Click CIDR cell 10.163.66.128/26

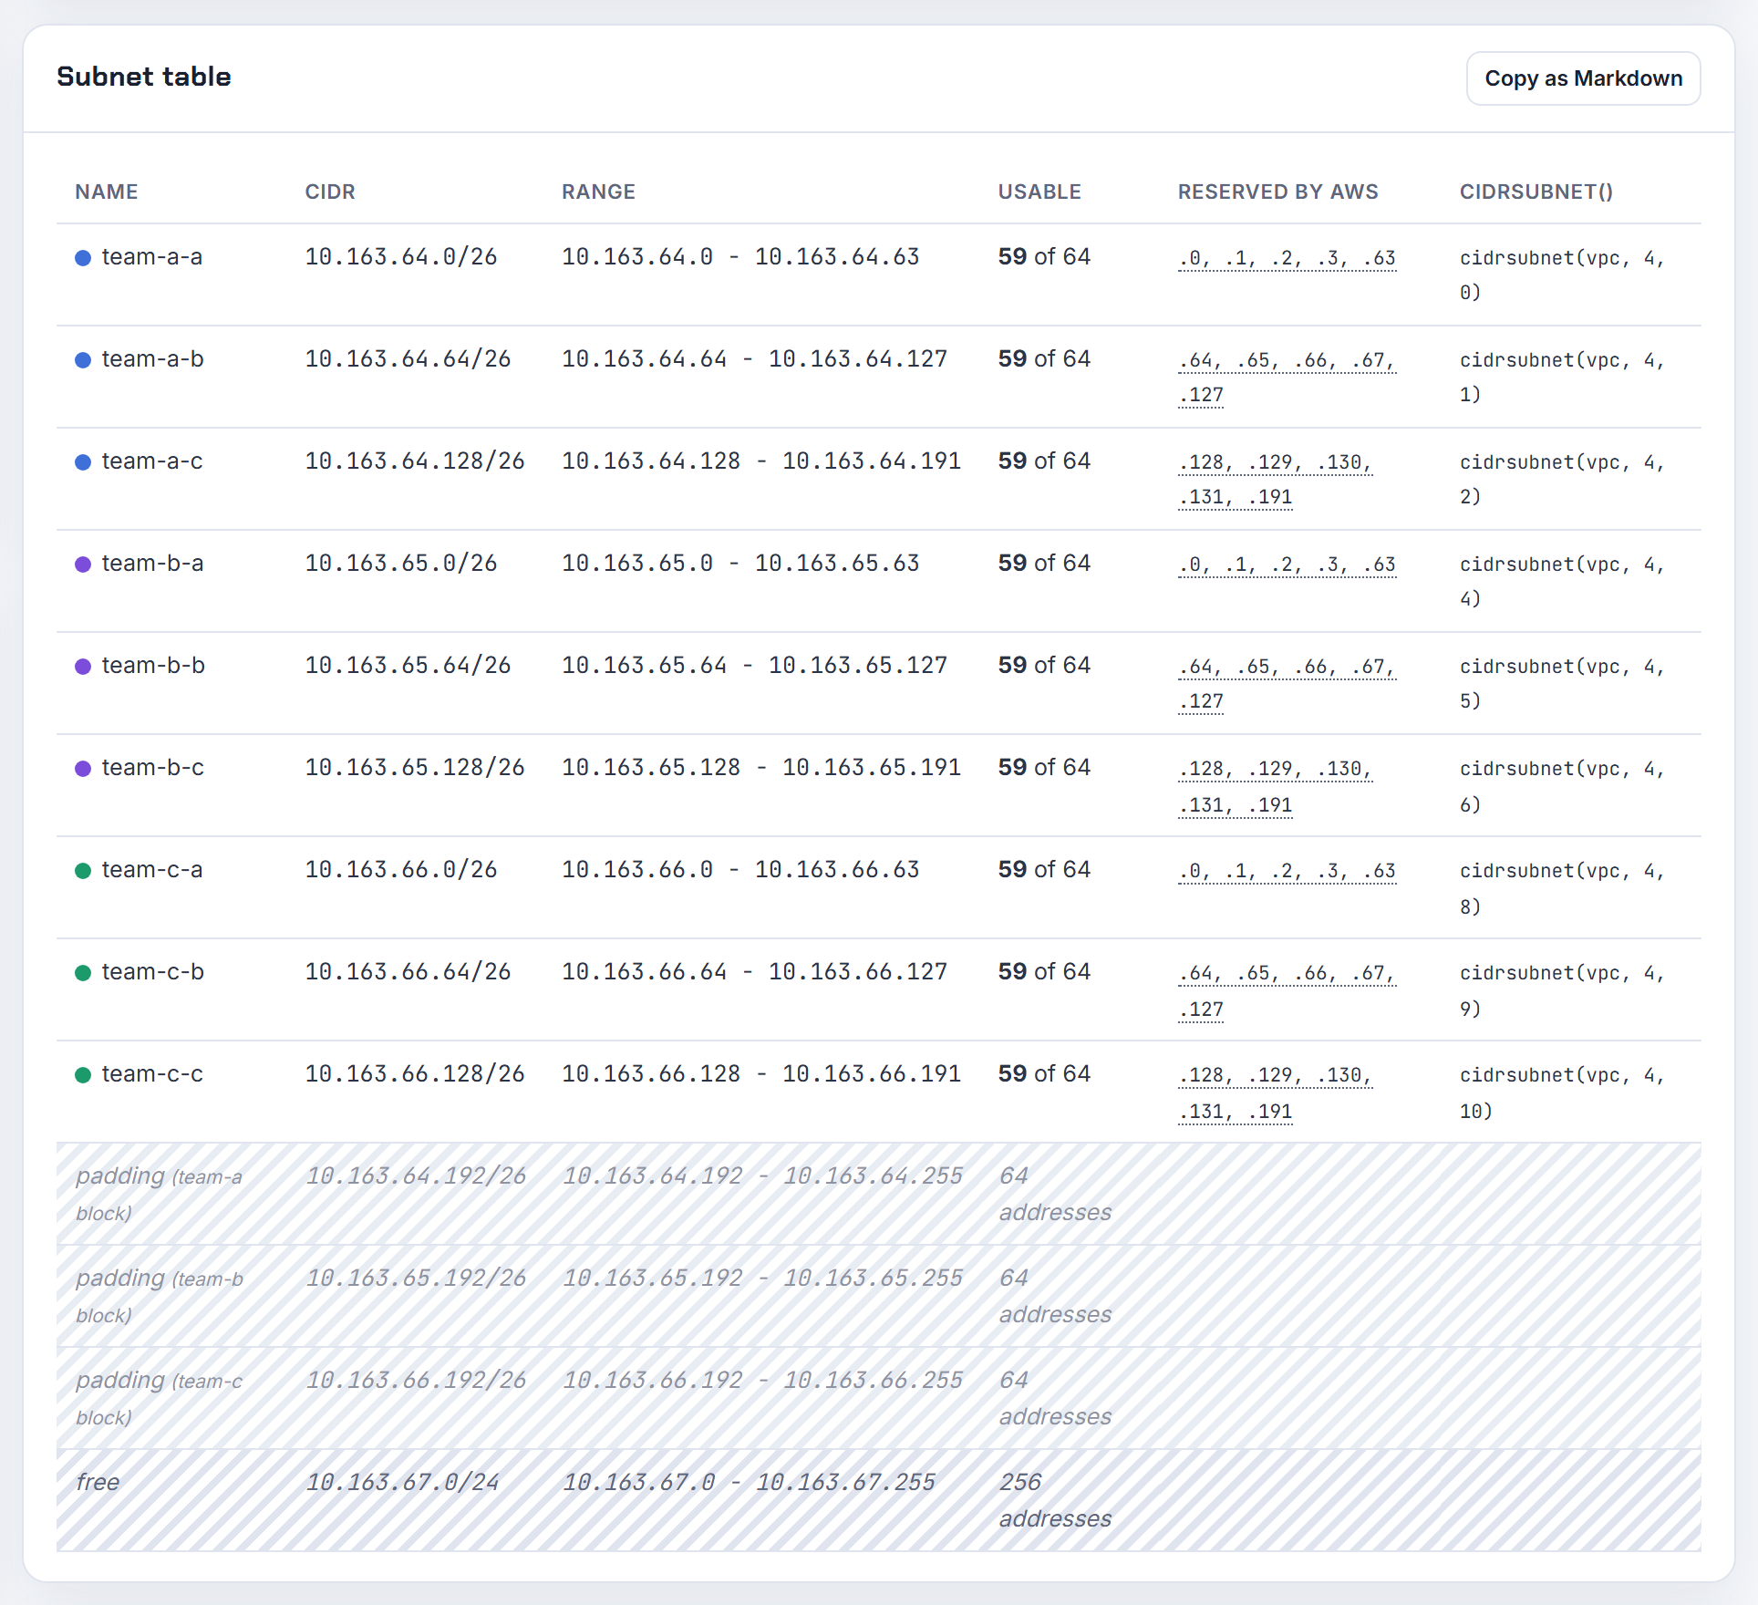415,1074
